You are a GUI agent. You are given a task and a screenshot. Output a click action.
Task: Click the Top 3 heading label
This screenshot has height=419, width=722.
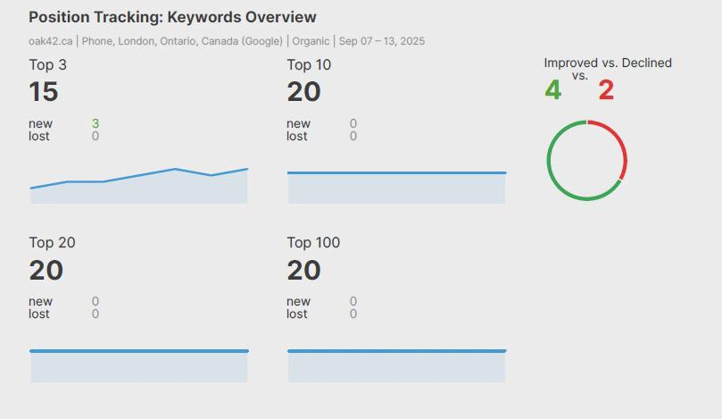[47, 64]
